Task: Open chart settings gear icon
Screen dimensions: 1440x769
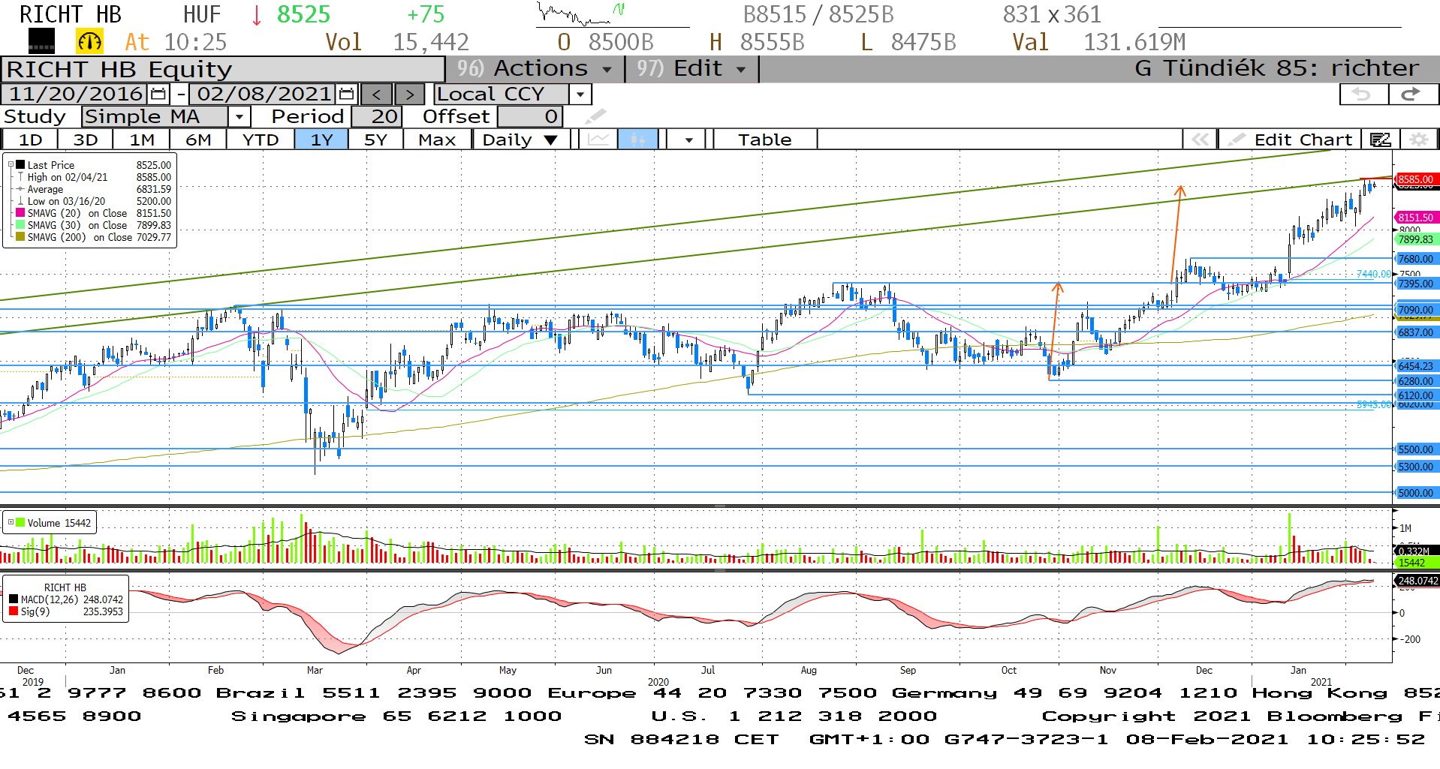Action: 1418,140
